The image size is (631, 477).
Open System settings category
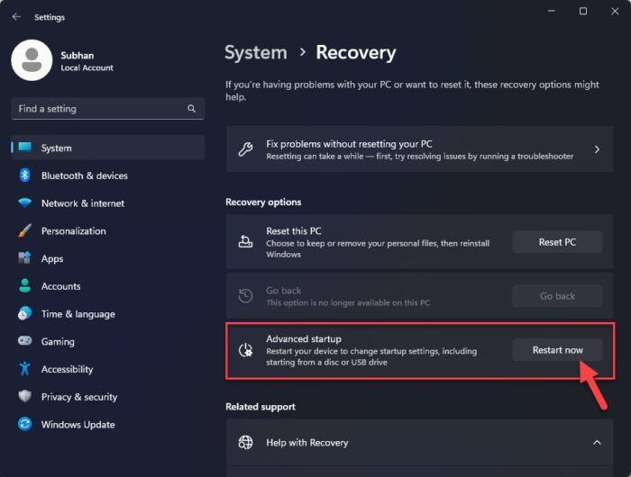pyautogui.click(x=108, y=148)
